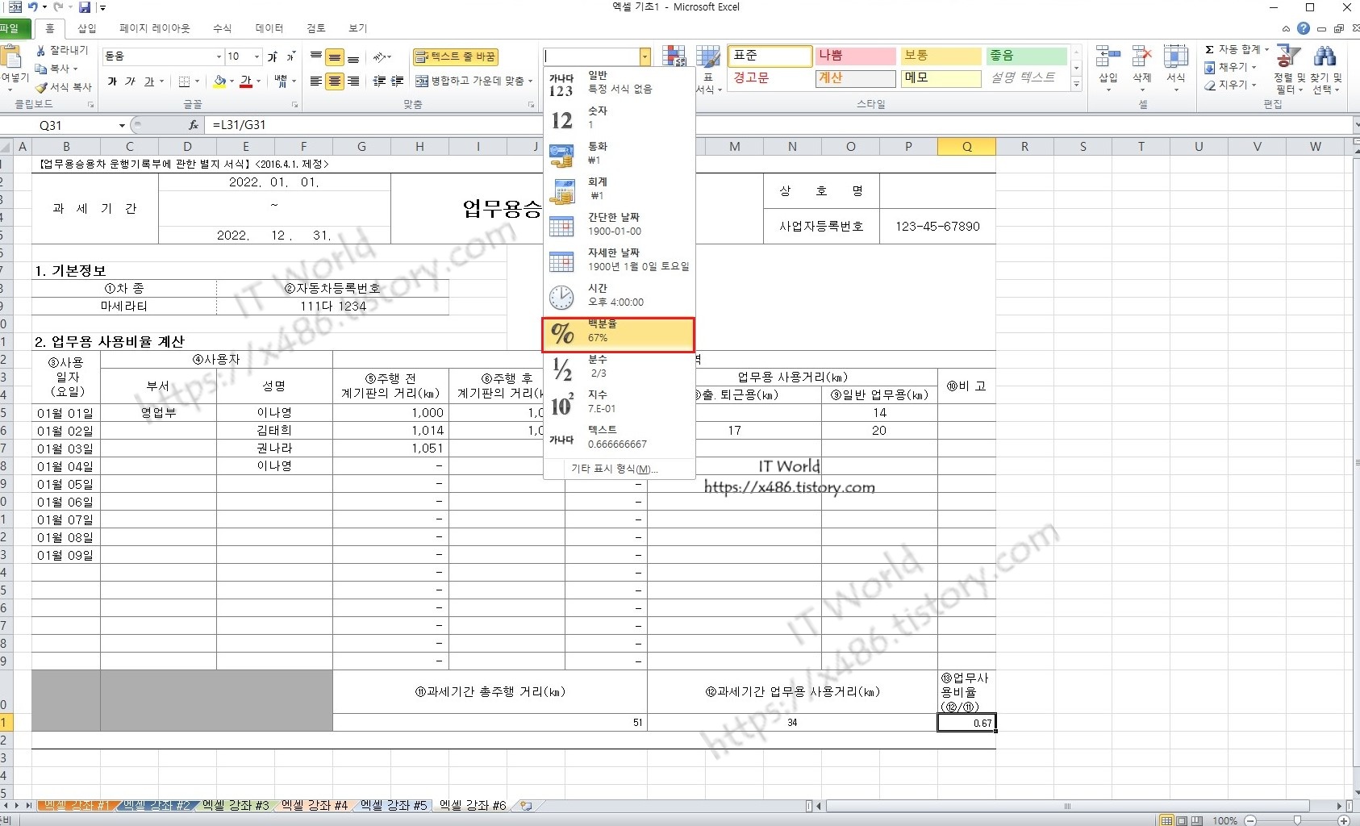Align text to top of cell
This screenshot has width=1360, height=826.
316,56
